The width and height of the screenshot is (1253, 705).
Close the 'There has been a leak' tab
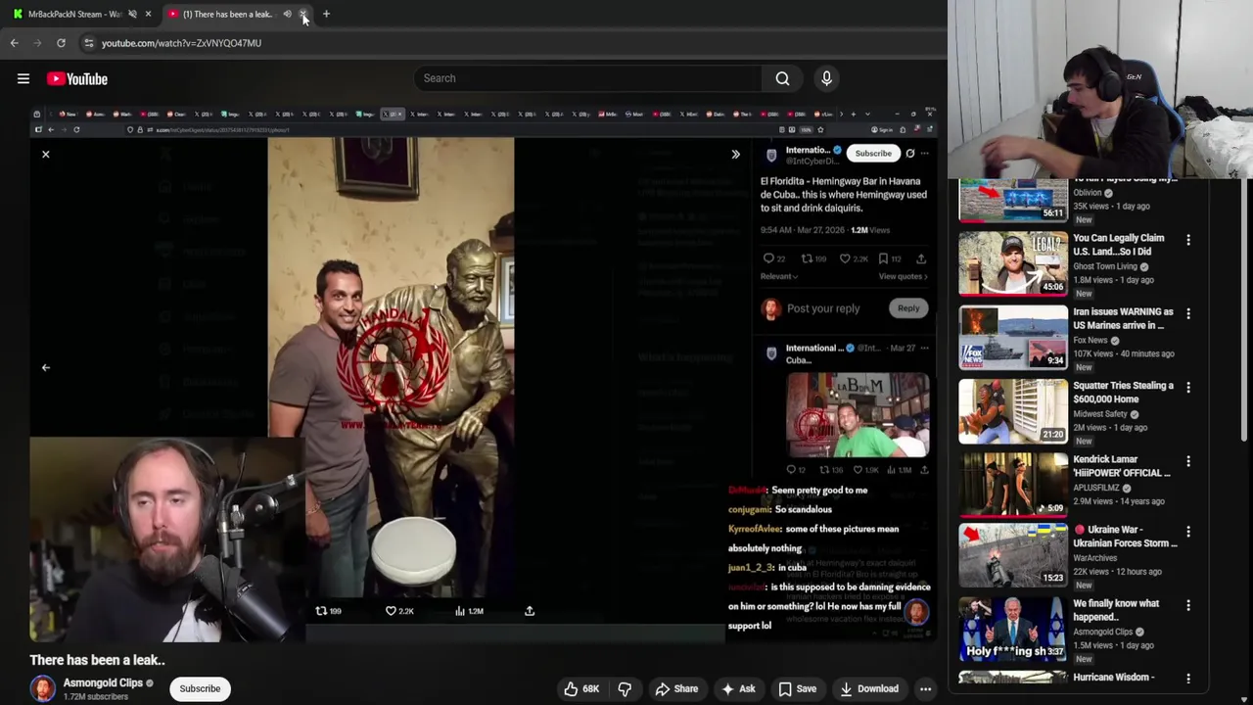303,14
